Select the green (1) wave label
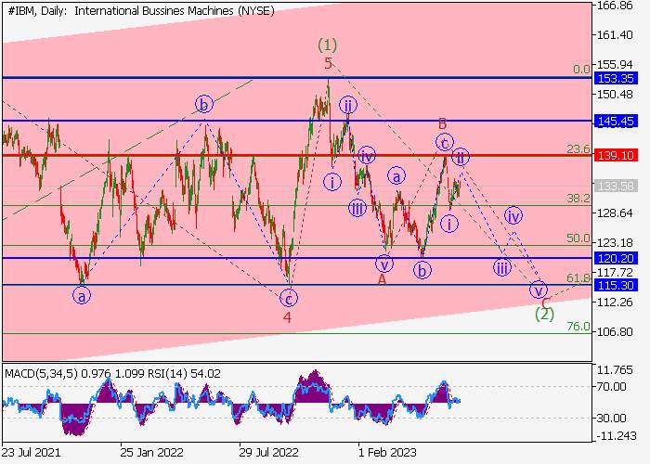Viewport: 650px width, 464px height. tap(328, 45)
